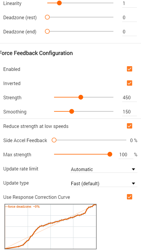Click the Deadzone (rest) slider handle
The height and width of the screenshot is (252, 141).
click(47, 17)
